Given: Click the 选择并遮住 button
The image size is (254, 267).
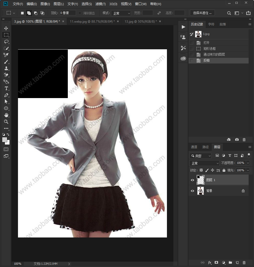Looking at the screenshot, I should click(202, 13).
